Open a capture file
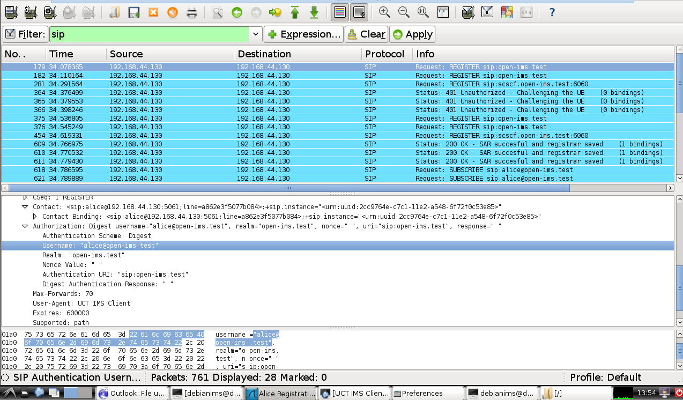This screenshot has height=400, width=683. 114,12
